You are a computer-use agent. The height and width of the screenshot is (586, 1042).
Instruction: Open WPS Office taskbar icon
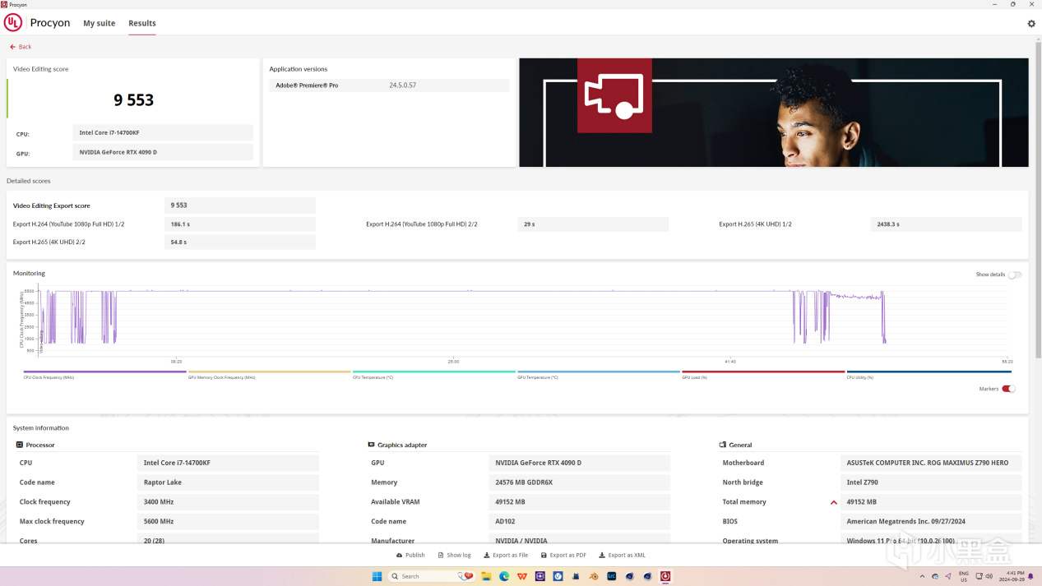522,576
